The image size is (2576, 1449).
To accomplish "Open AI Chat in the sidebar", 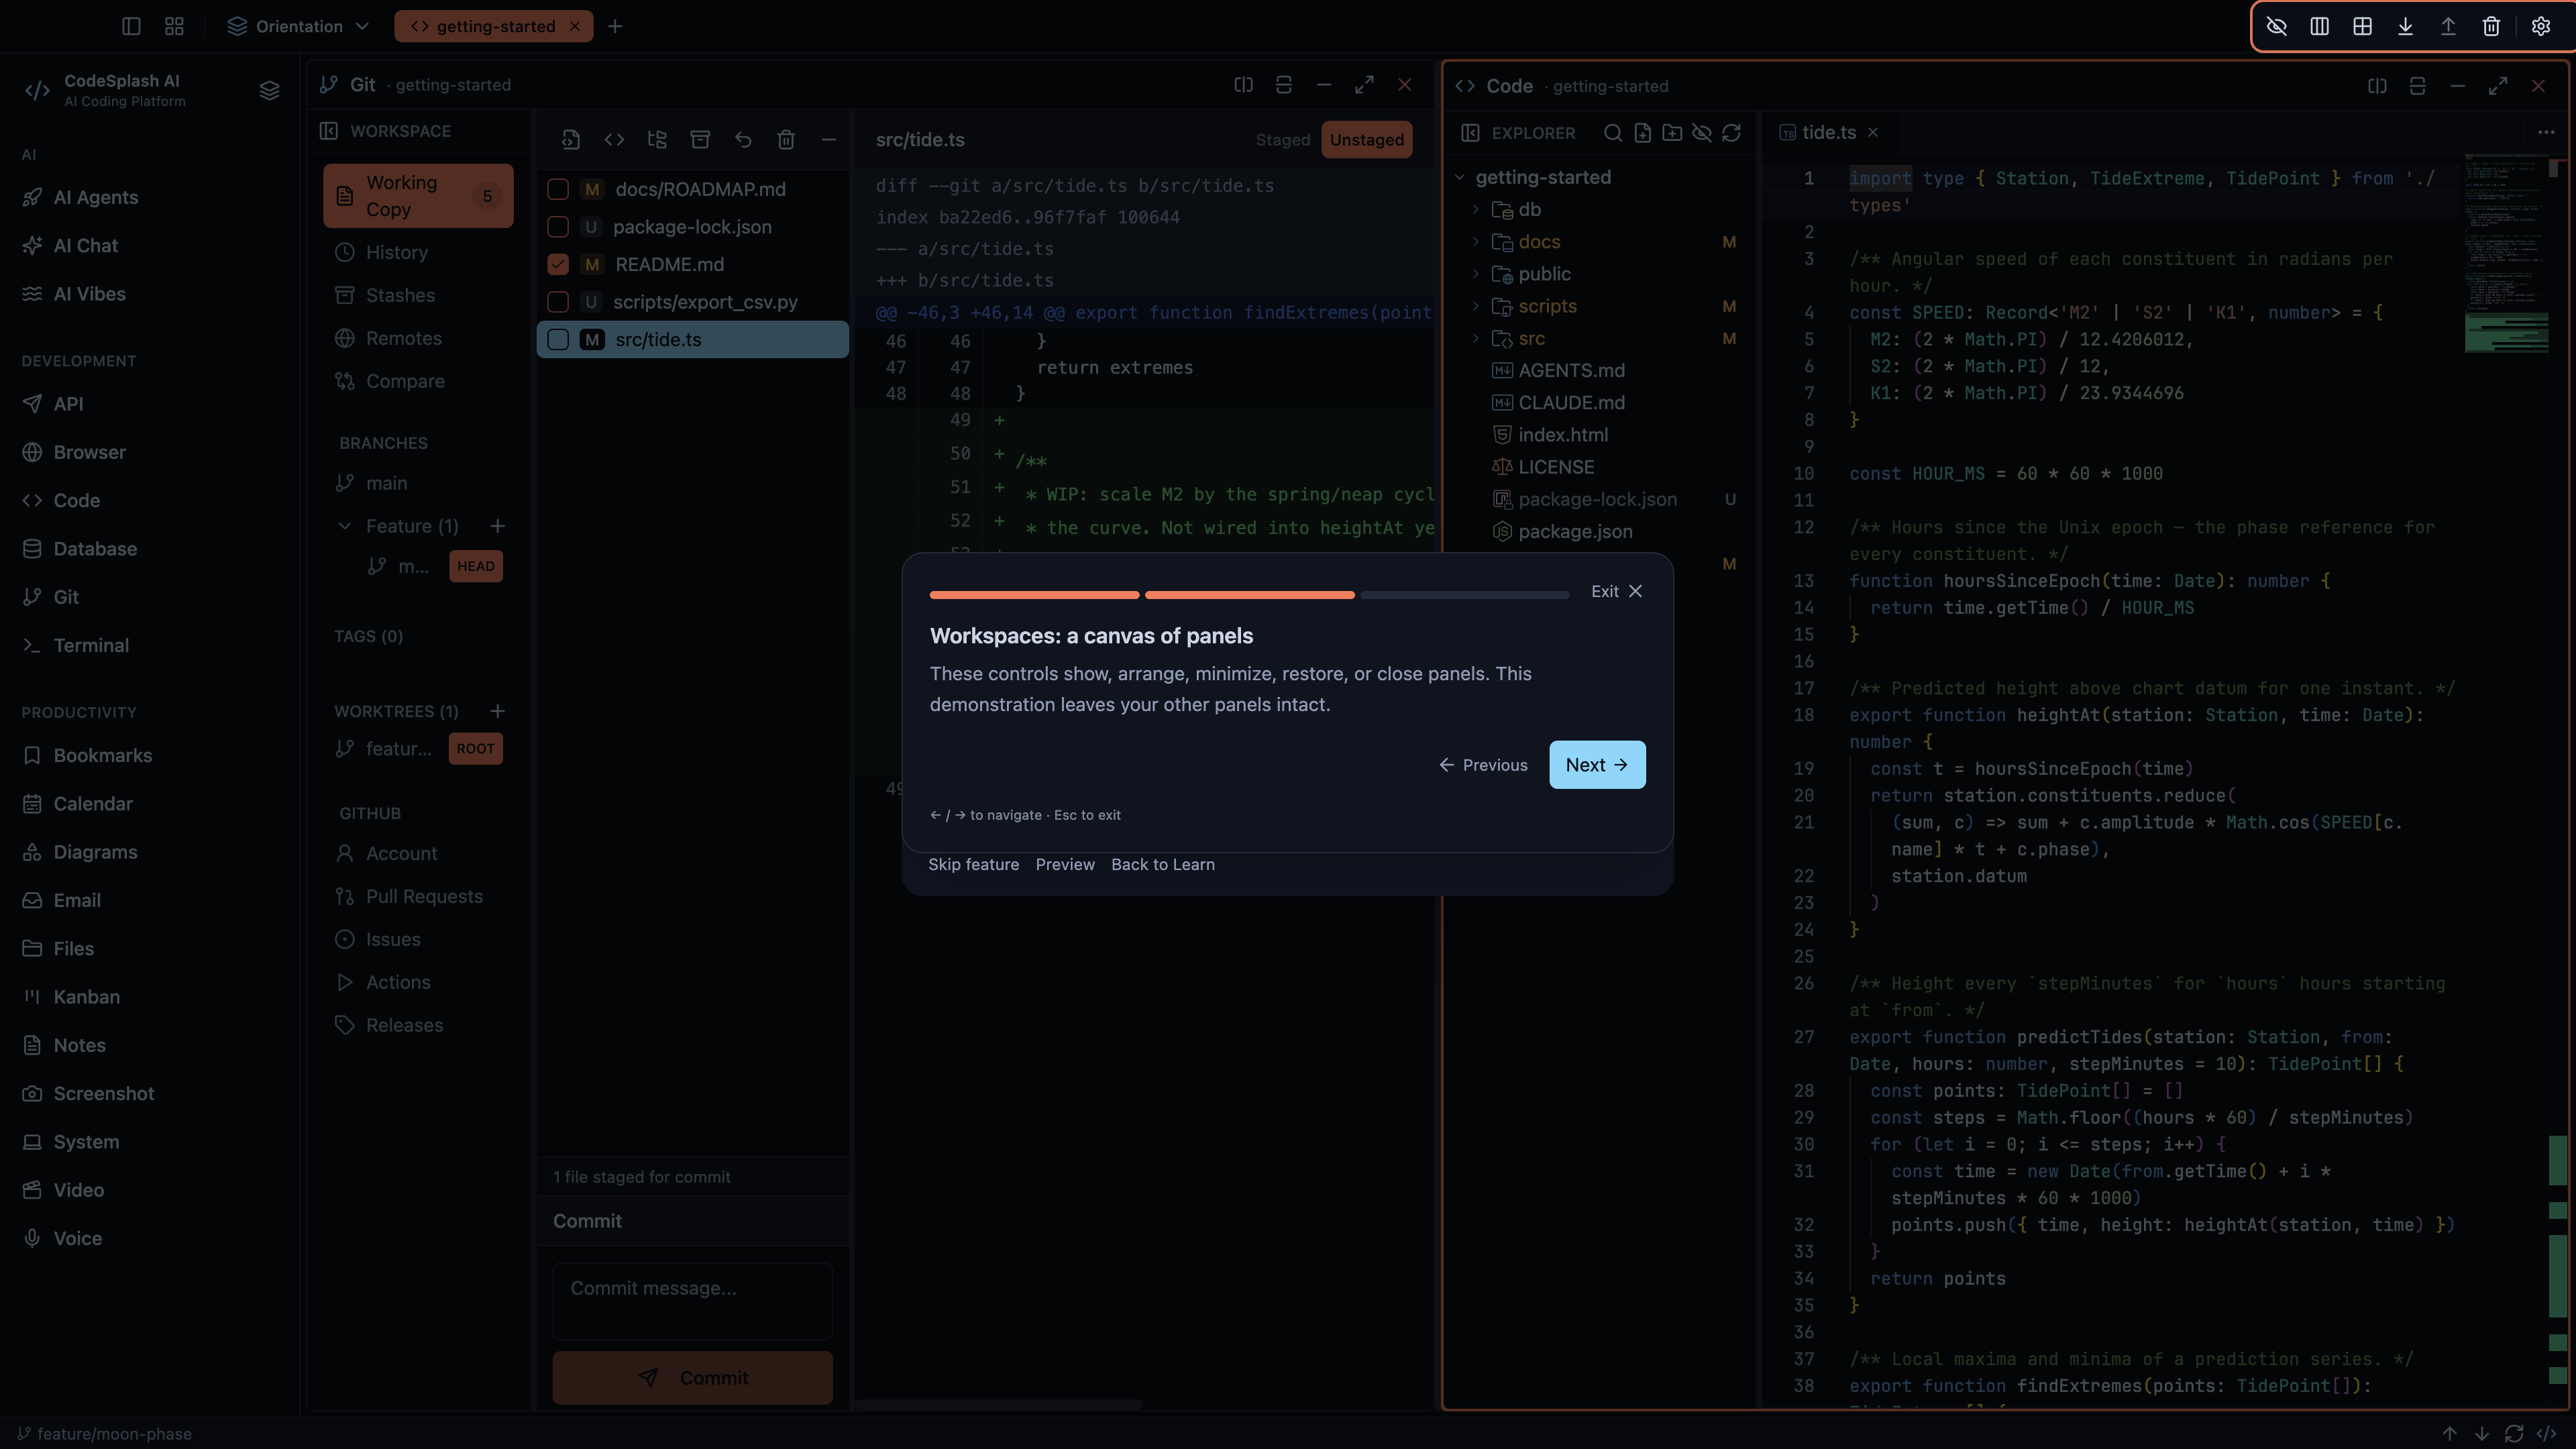I will [86, 245].
